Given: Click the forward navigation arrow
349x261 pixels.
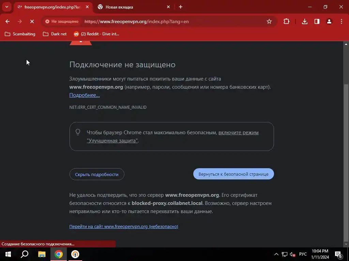Looking at the screenshot, I should point(20,21).
